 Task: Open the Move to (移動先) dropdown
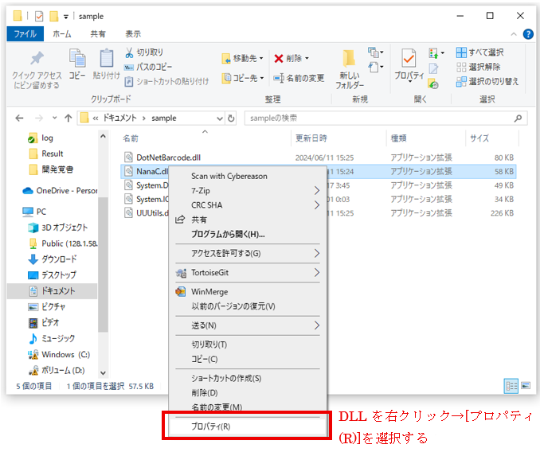pyautogui.click(x=242, y=58)
